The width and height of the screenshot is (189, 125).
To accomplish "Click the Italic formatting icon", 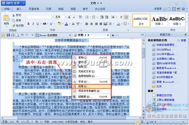I will pyautogui.click(x=33, y=24).
